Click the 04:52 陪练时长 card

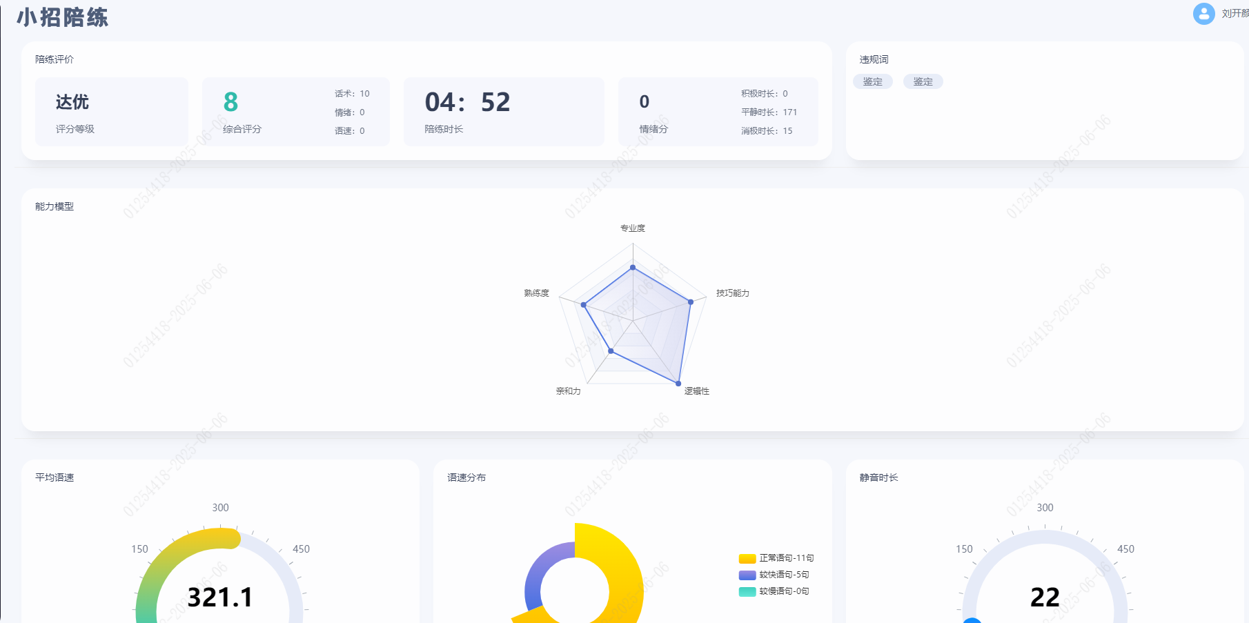pyautogui.click(x=504, y=112)
